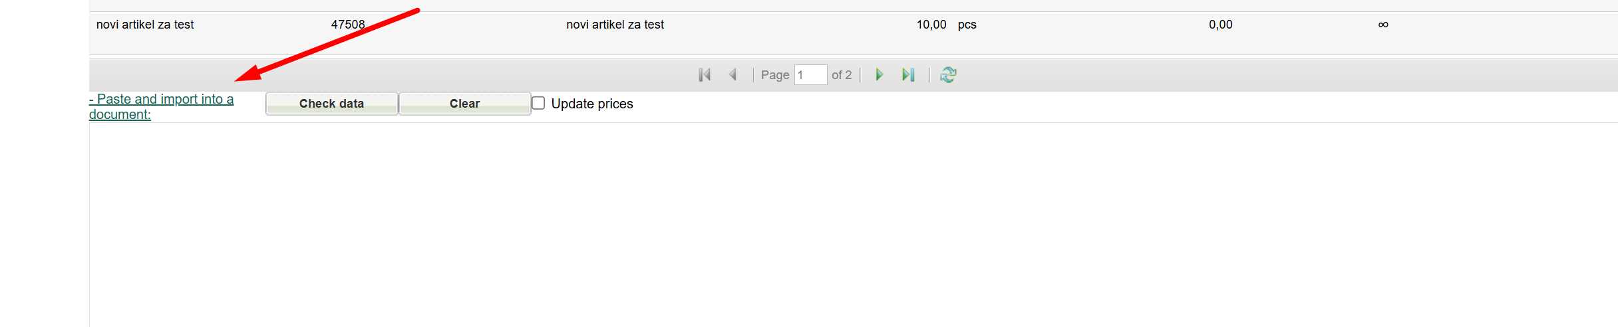1618x327 pixels.
Task: Select the quantity cell showing 10,00
Action: coord(931,25)
